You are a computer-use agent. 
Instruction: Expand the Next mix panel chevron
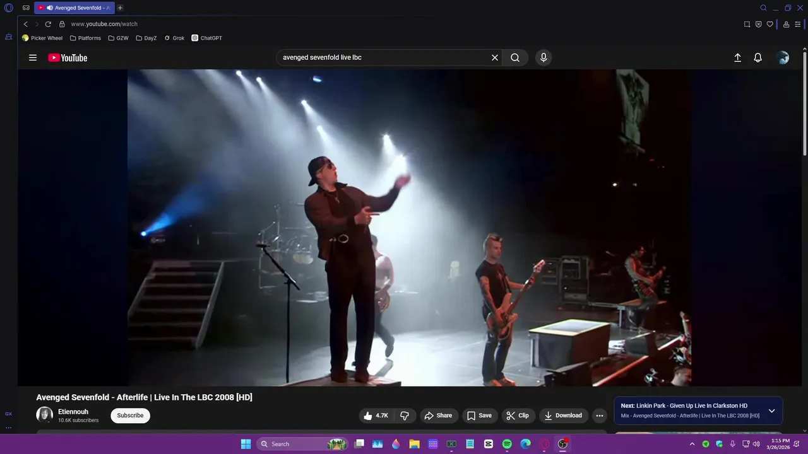(771, 411)
